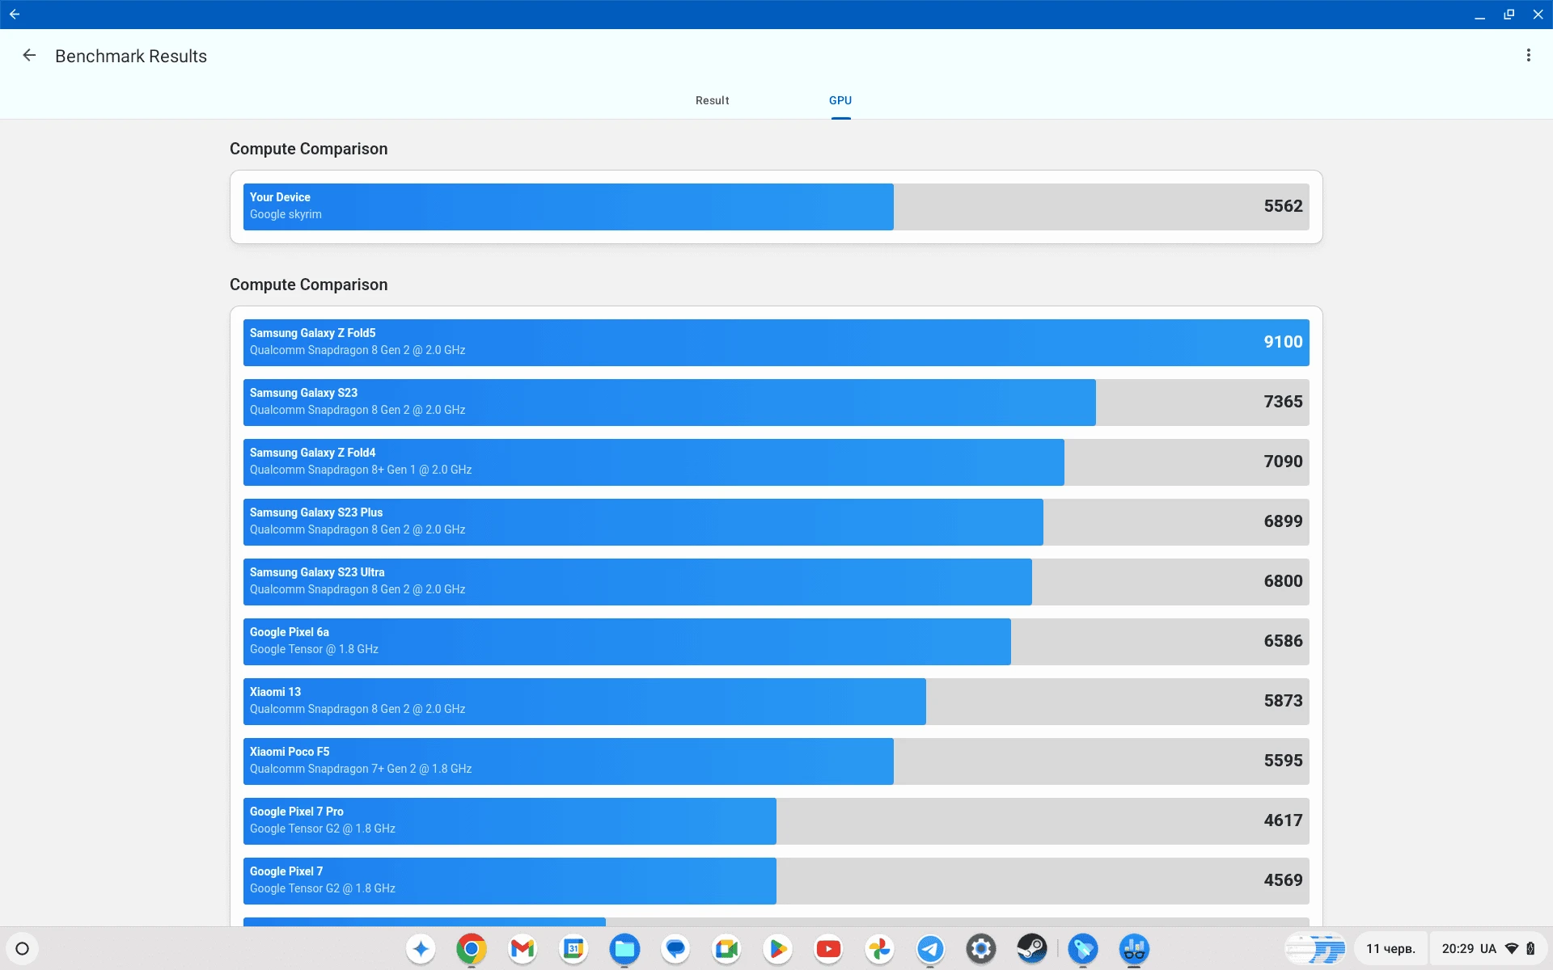Select the GPU tab
The image size is (1553, 970).
(840, 100)
